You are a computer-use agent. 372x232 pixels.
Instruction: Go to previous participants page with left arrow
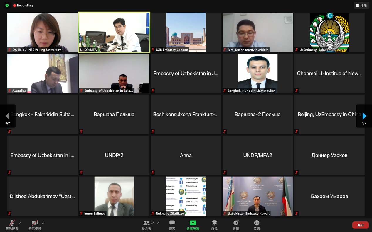(8, 116)
